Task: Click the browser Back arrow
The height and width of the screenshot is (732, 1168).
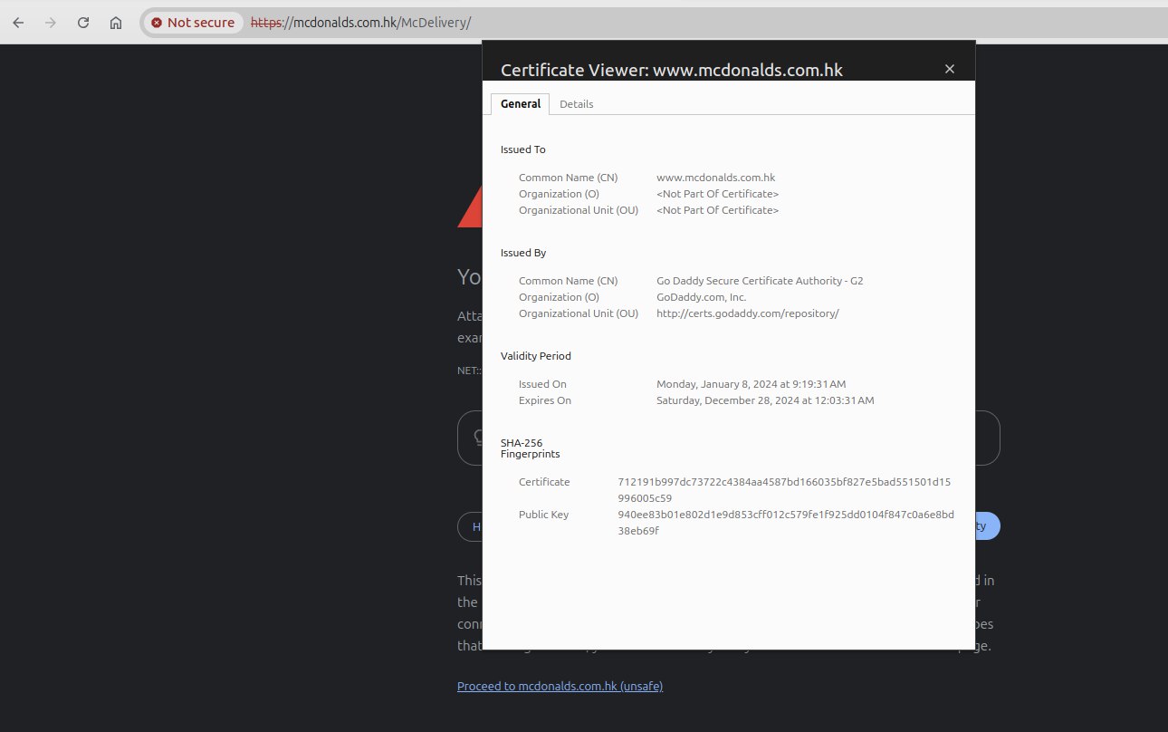Action: (18, 23)
